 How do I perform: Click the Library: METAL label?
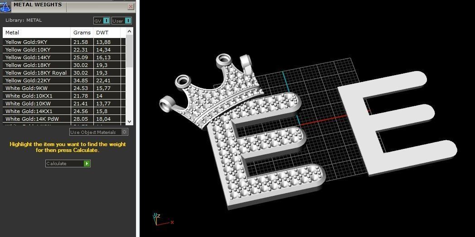pyautogui.click(x=24, y=20)
